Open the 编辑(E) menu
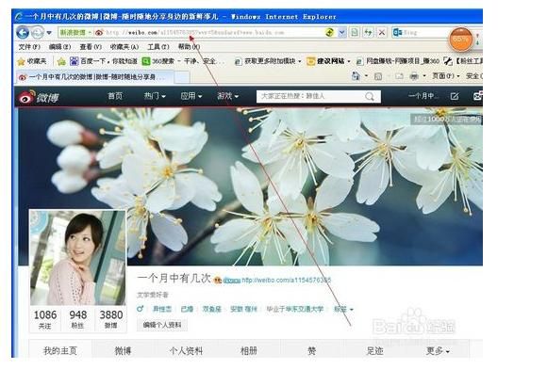Image resolution: width=547 pixels, height=370 pixels. pyautogui.click(x=59, y=47)
